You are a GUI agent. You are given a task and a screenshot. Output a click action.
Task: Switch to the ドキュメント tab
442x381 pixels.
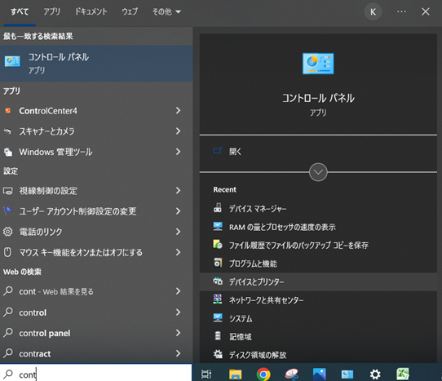pyautogui.click(x=91, y=11)
